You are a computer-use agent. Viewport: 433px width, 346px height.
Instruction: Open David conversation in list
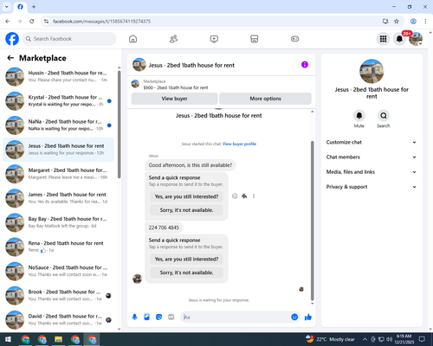pos(58,320)
